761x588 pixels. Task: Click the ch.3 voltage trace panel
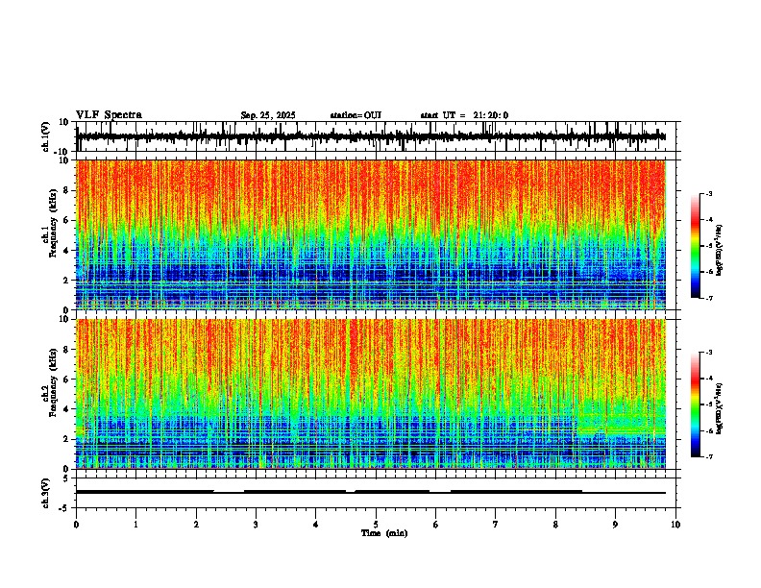(x=376, y=493)
